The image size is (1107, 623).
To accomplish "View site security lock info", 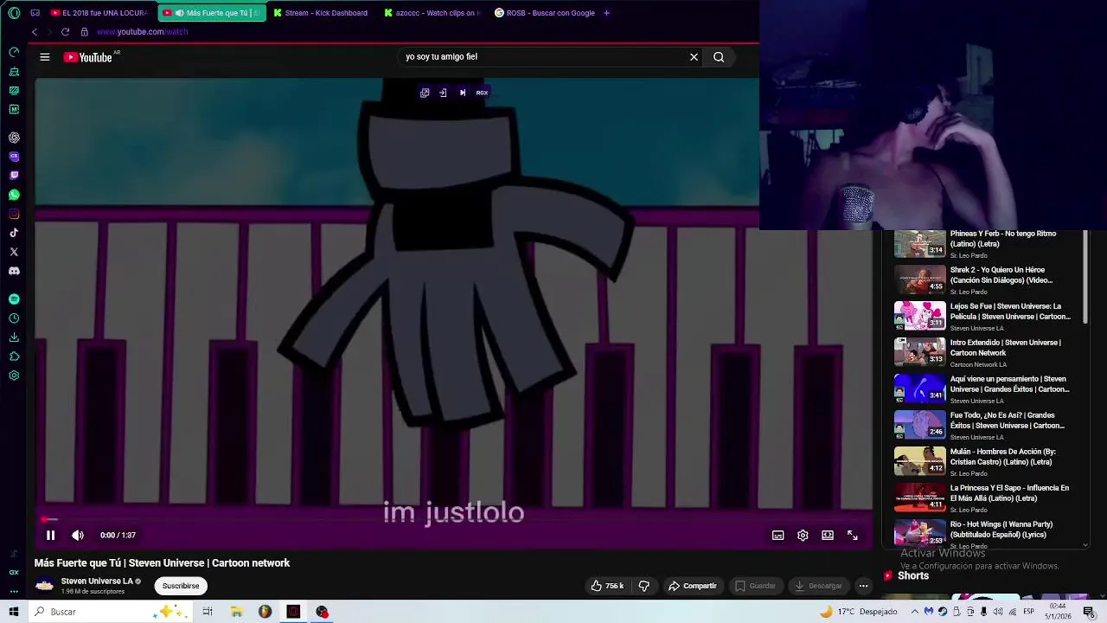I will pyautogui.click(x=84, y=32).
